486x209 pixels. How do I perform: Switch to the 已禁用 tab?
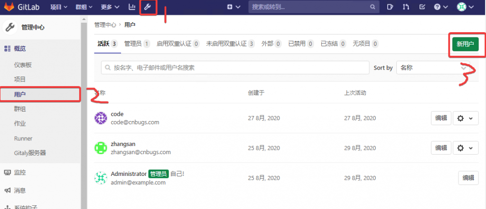[x=300, y=44]
